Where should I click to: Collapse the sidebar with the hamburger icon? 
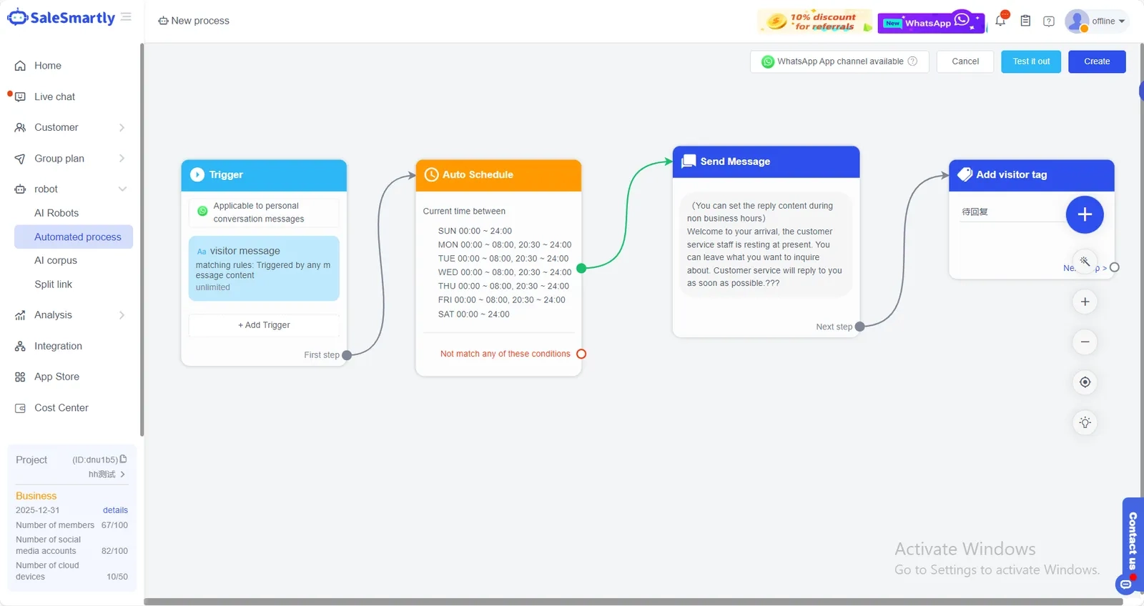[126, 17]
